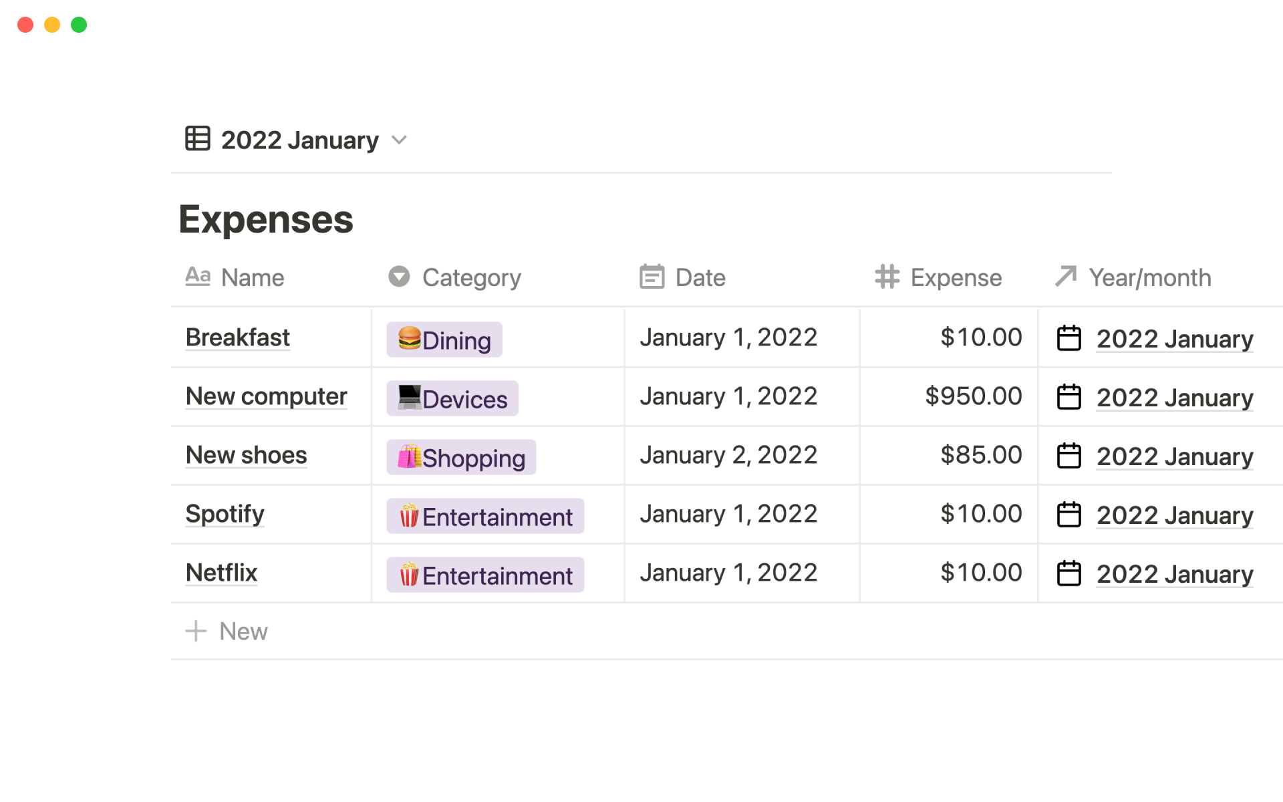The height and width of the screenshot is (802, 1283).
Task: Select the Dining category tag
Action: click(444, 340)
